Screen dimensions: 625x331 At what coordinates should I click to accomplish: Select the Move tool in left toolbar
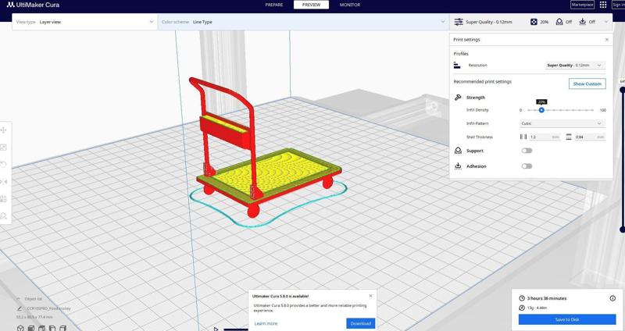click(x=4, y=130)
